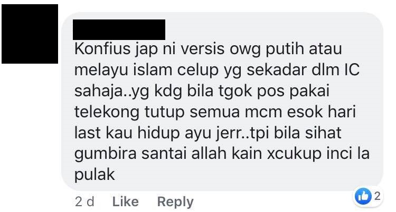
Task: Open the 2 d timestamp link
Action: coord(84,201)
